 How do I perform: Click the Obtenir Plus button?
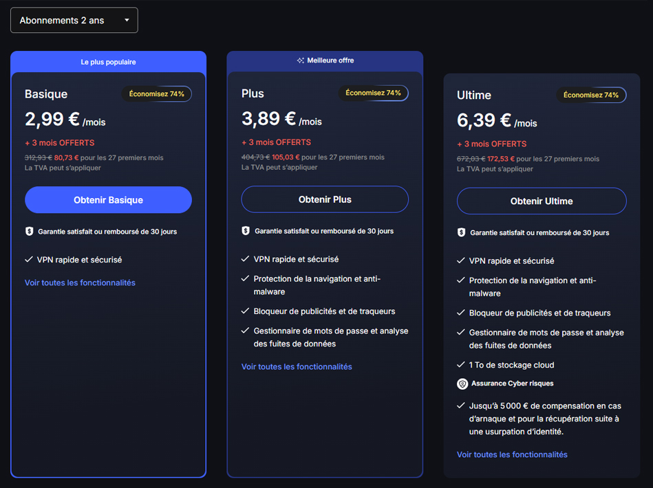(x=325, y=199)
